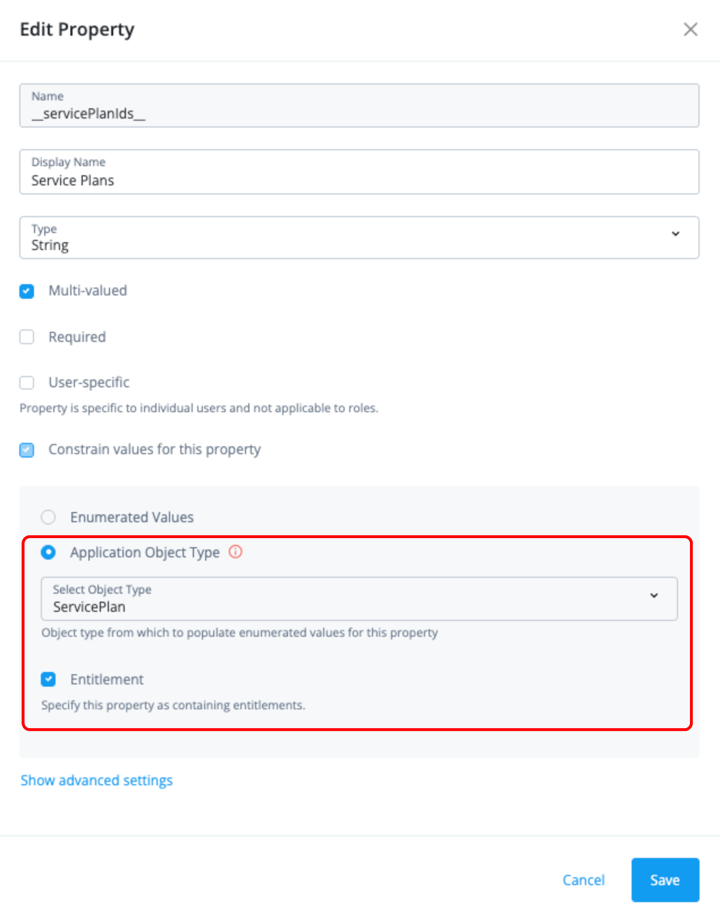Toggle Constrain values for this property
The image size is (720, 922).
coord(27,450)
